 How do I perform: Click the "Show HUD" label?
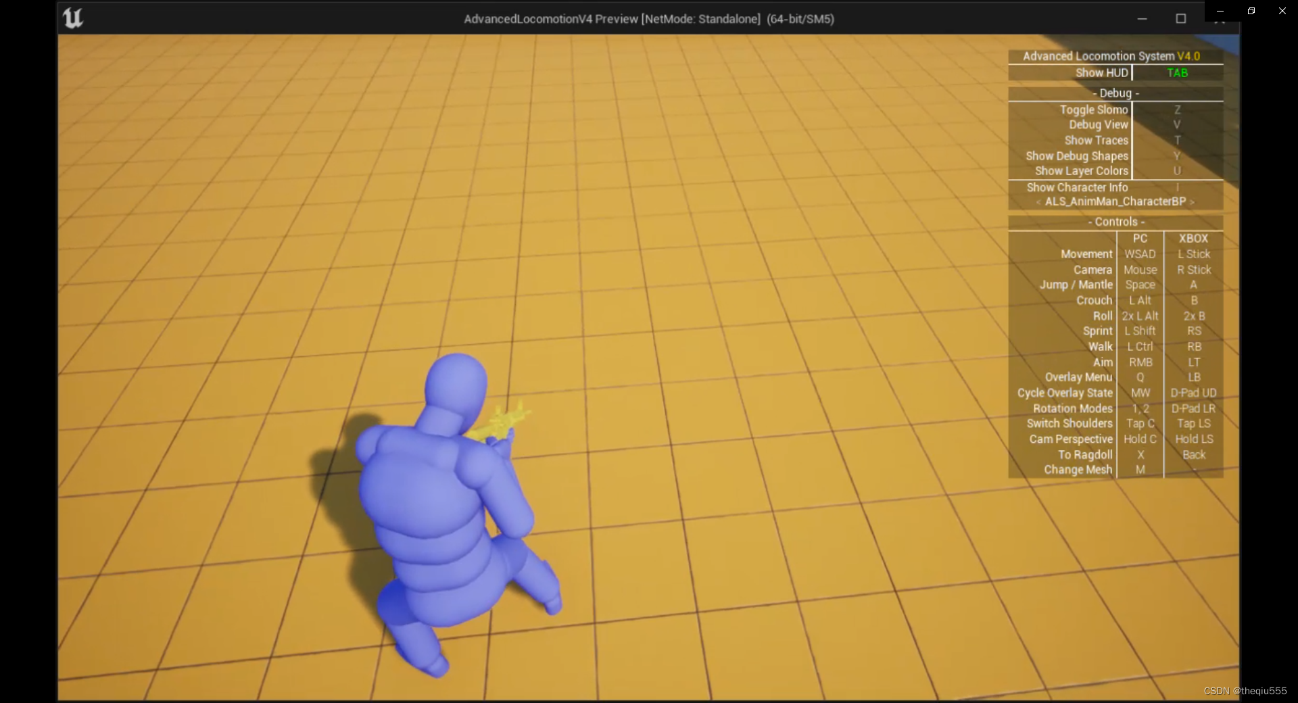1102,73
